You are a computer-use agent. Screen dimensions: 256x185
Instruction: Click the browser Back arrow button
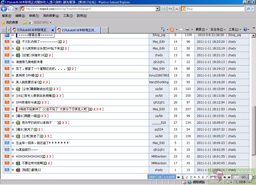4,9
